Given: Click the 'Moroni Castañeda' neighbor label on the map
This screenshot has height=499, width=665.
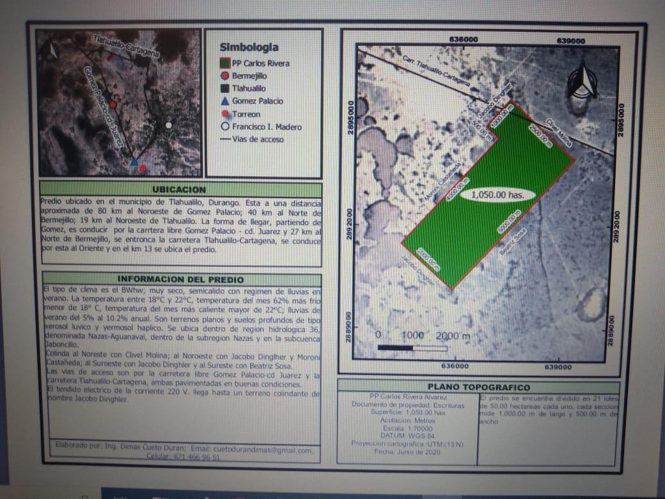Looking at the screenshot, I should pyautogui.click(x=442, y=182).
